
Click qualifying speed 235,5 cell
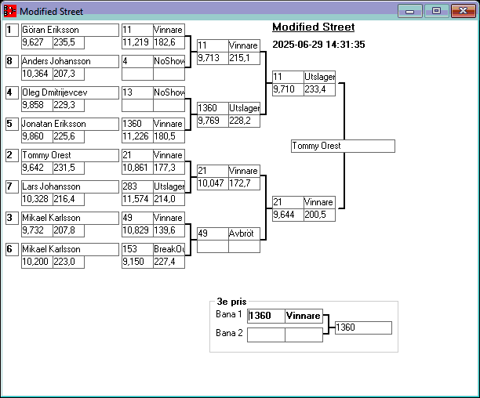[x=68, y=42]
